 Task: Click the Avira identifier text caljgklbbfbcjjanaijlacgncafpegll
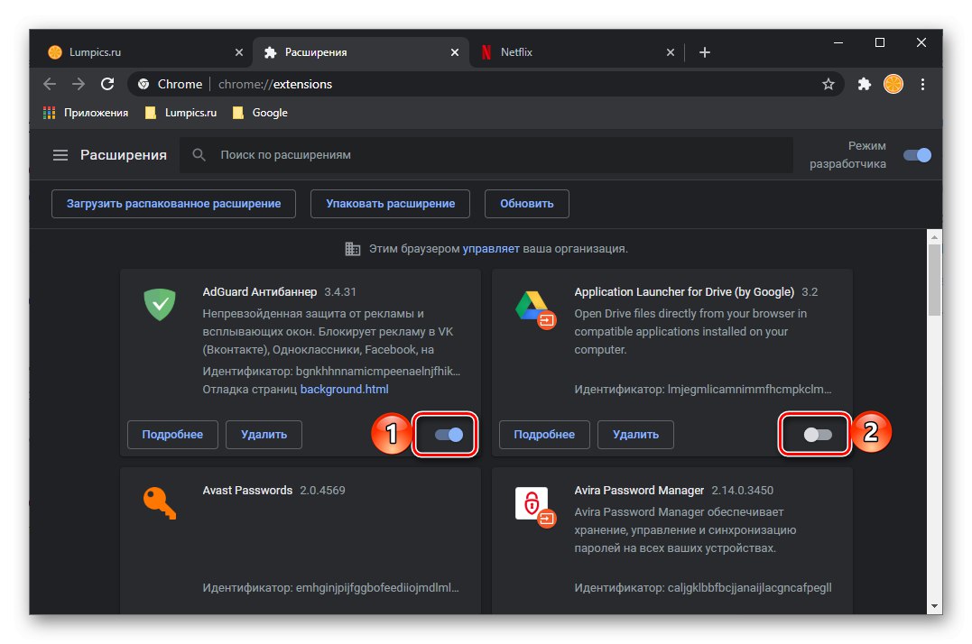pyautogui.click(x=749, y=588)
